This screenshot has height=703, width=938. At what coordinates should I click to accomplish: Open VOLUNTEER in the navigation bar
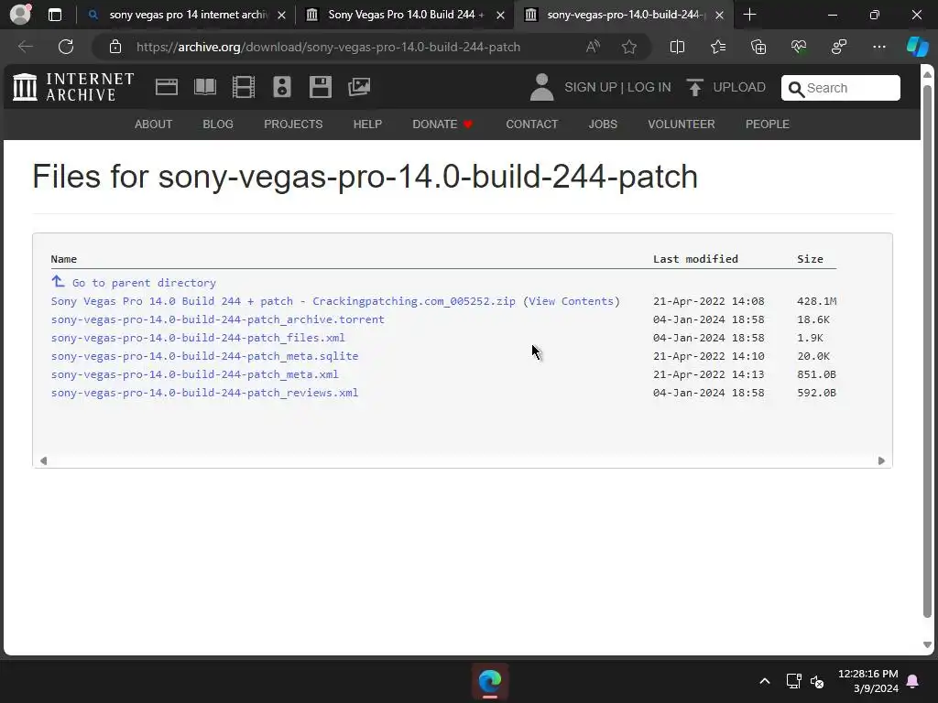(682, 124)
